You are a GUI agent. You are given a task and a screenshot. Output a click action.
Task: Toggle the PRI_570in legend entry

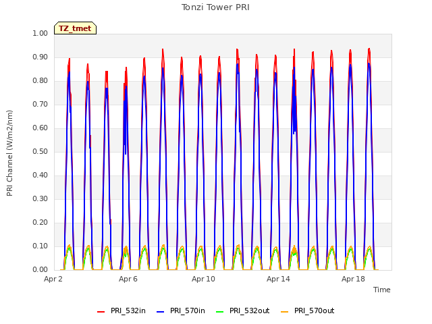[181, 310]
